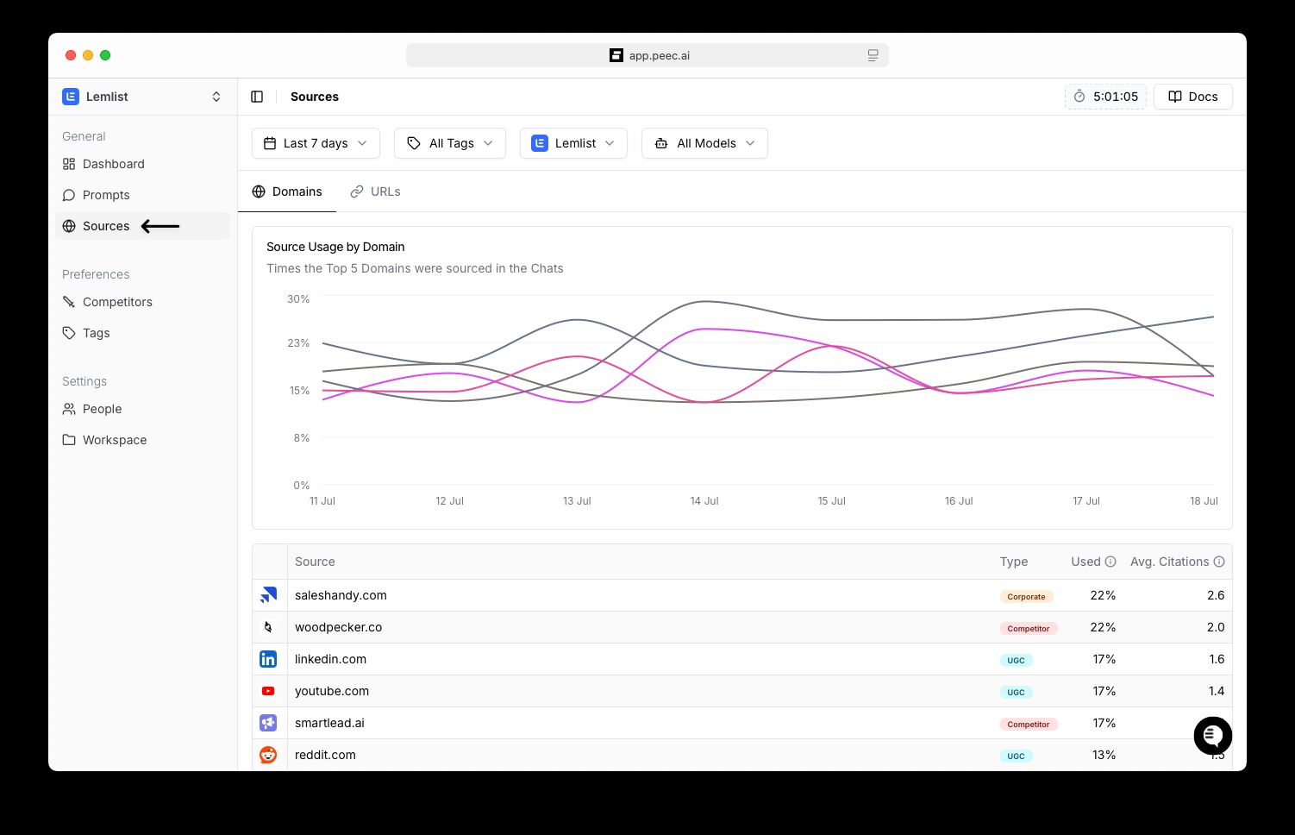This screenshot has height=835, width=1295.
Task: Open Dashboard in the sidebar
Action: [113, 164]
